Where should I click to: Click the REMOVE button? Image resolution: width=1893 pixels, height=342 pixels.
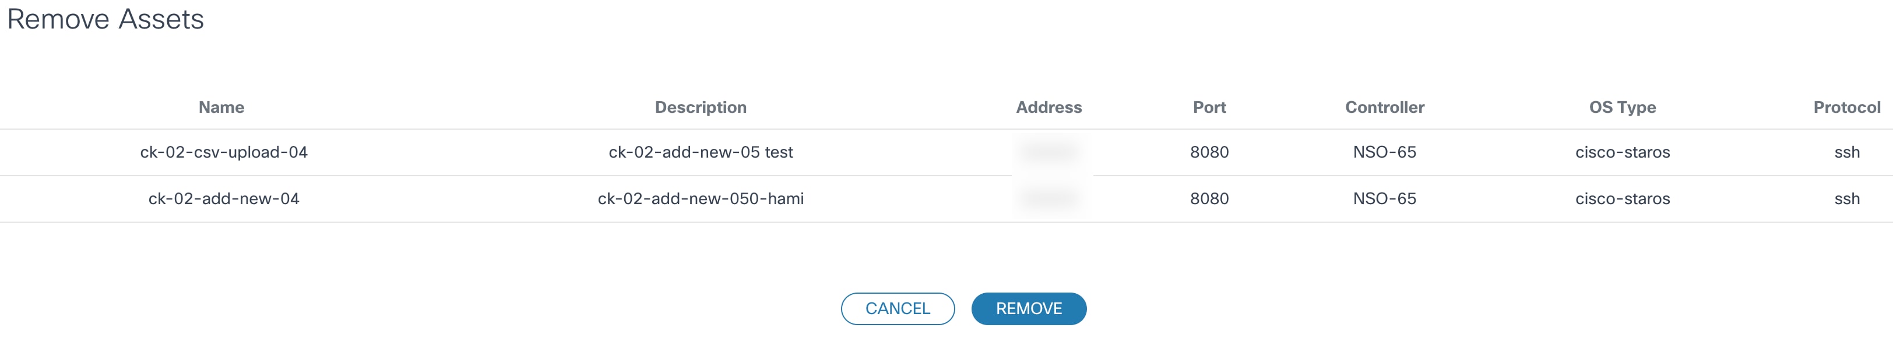1028,308
